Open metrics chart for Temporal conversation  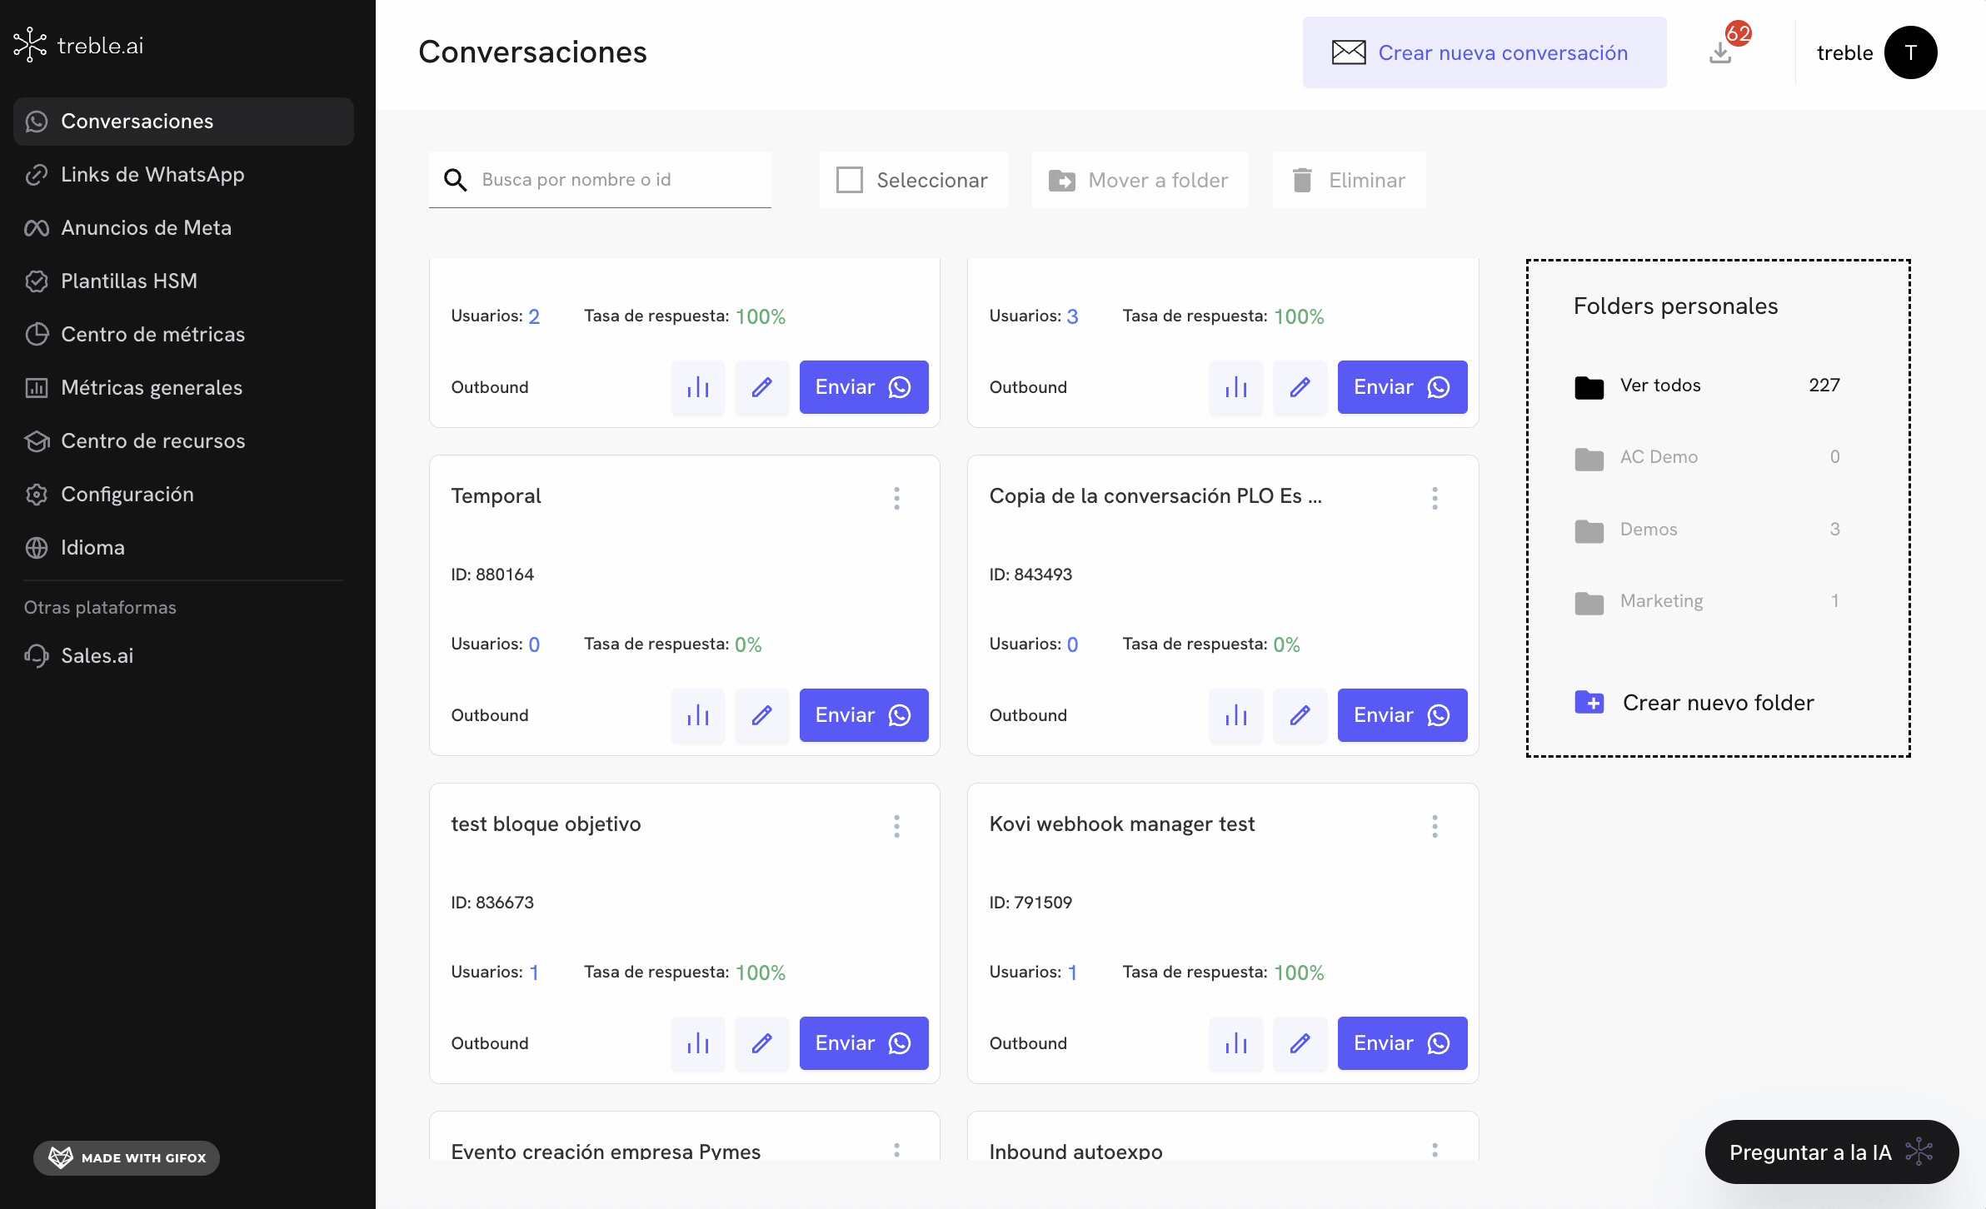697,715
